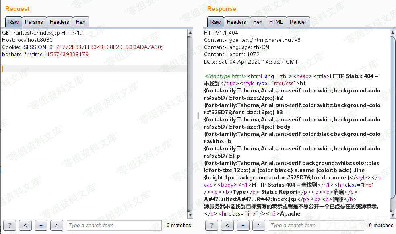Screen dimensions: 396x234
Task: Open the Request Headers tab
Action: click(59, 22)
